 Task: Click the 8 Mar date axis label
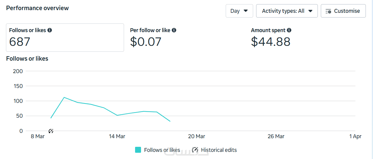[38, 136]
